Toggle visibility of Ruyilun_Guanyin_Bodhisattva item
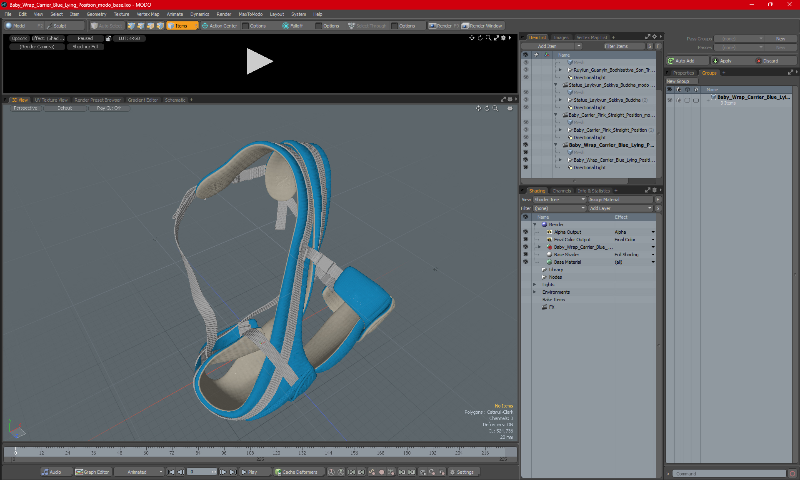 [525, 70]
